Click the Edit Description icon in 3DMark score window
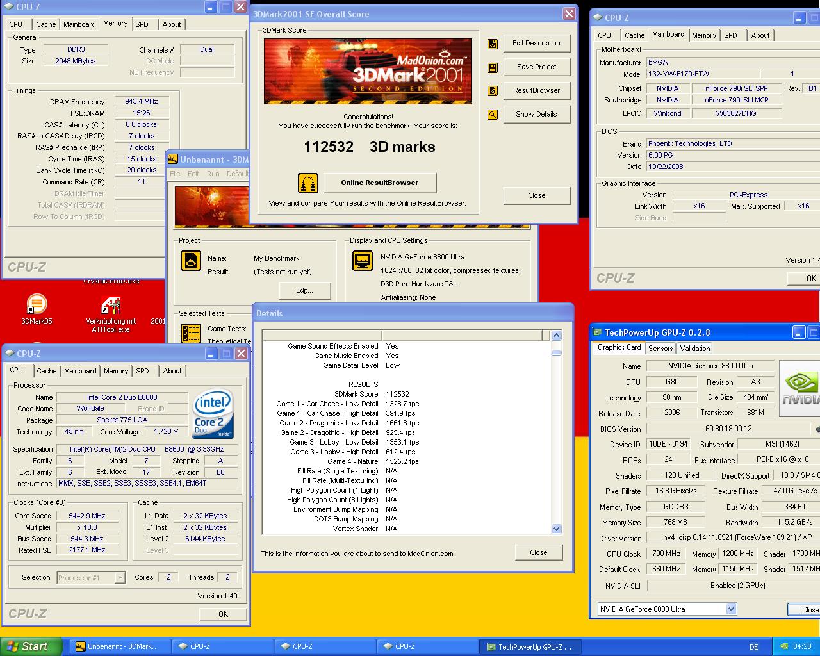Viewport: 820px width, 656px height. (x=493, y=44)
